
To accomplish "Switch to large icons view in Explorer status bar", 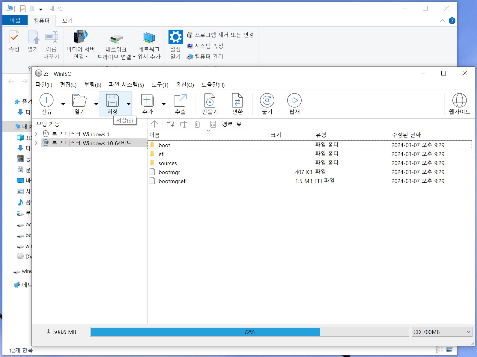I will click(x=450, y=350).
